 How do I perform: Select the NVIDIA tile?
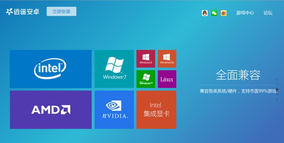(x=114, y=110)
